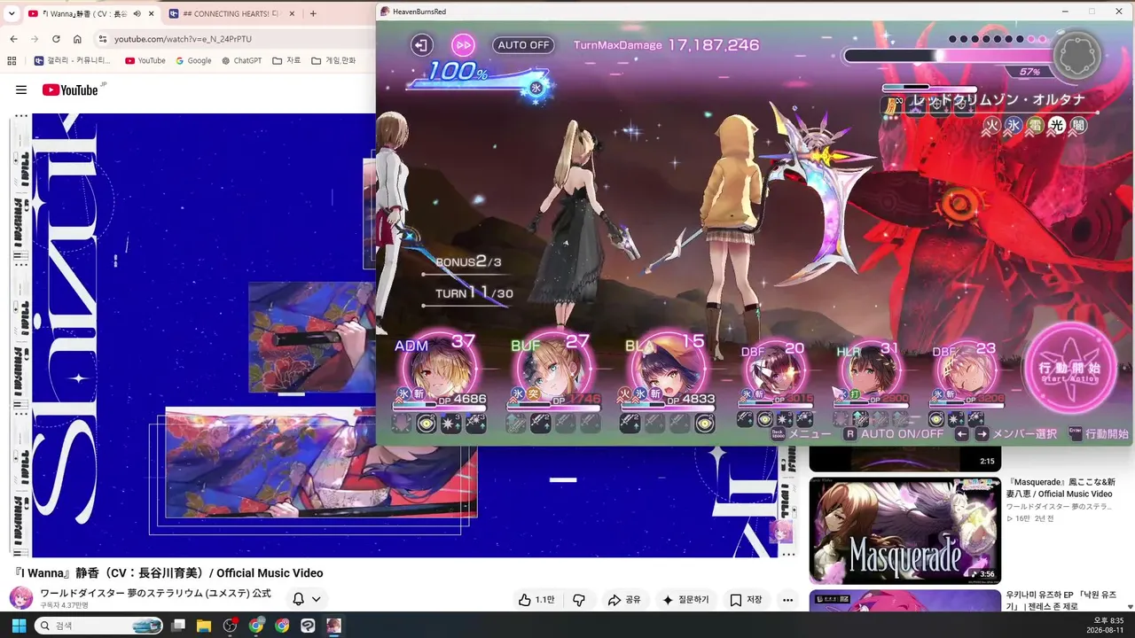1135x638 pixels.
Task: Click the AUTO ON/OFF hint at game bottom
Action: click(894, 434)
